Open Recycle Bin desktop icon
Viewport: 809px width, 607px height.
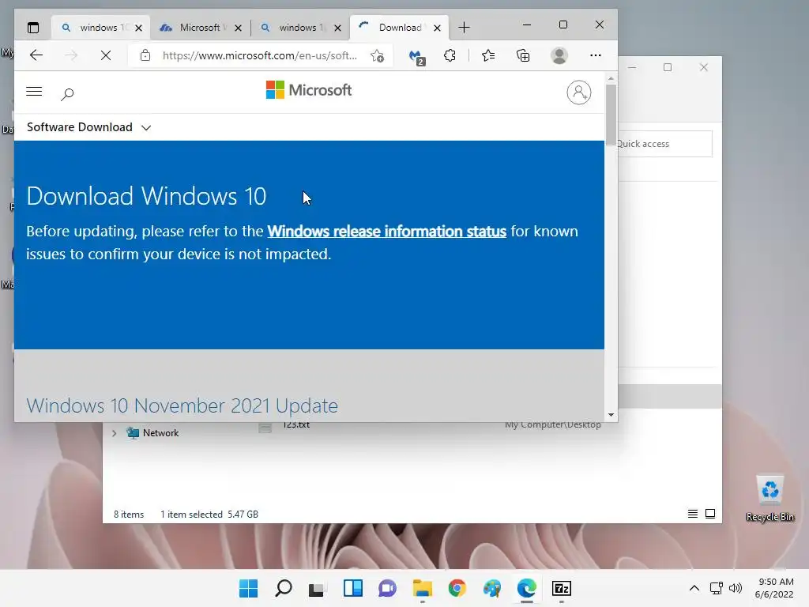769,498
